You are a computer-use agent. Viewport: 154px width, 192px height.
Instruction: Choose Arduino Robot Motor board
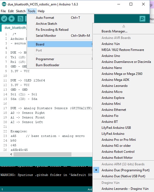click(x=124, y=158)
